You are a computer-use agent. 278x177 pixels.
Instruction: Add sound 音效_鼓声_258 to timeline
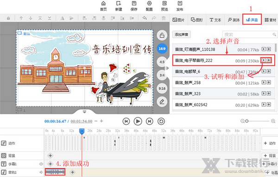click(269, 82)
